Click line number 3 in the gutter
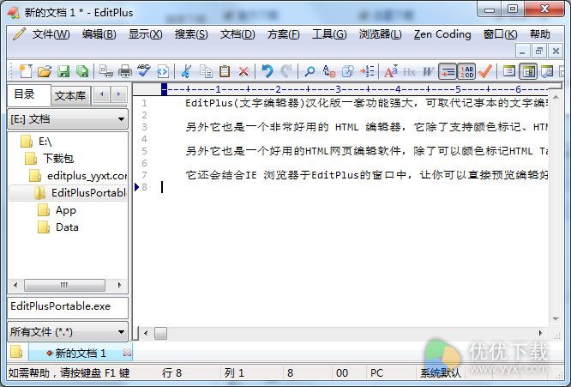Screen dimensions: 571x387 (x=144, y=127)
